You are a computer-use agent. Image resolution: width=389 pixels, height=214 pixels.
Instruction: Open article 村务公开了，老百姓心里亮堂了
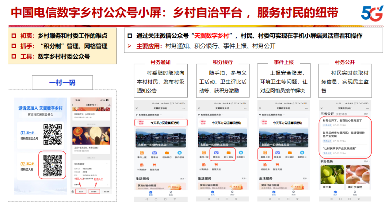(x=342, y=120)
